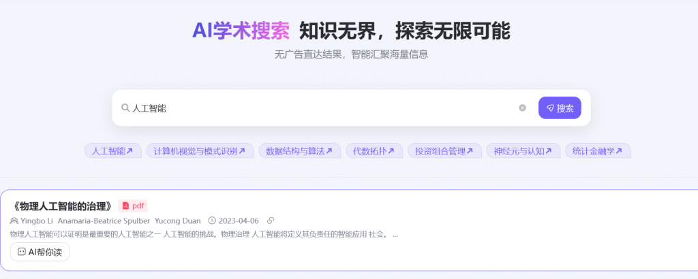Image resolution: width=698 pixels, height=279 pixels.
Task: Clear the search text with X icon
Action: coord(522,108)
